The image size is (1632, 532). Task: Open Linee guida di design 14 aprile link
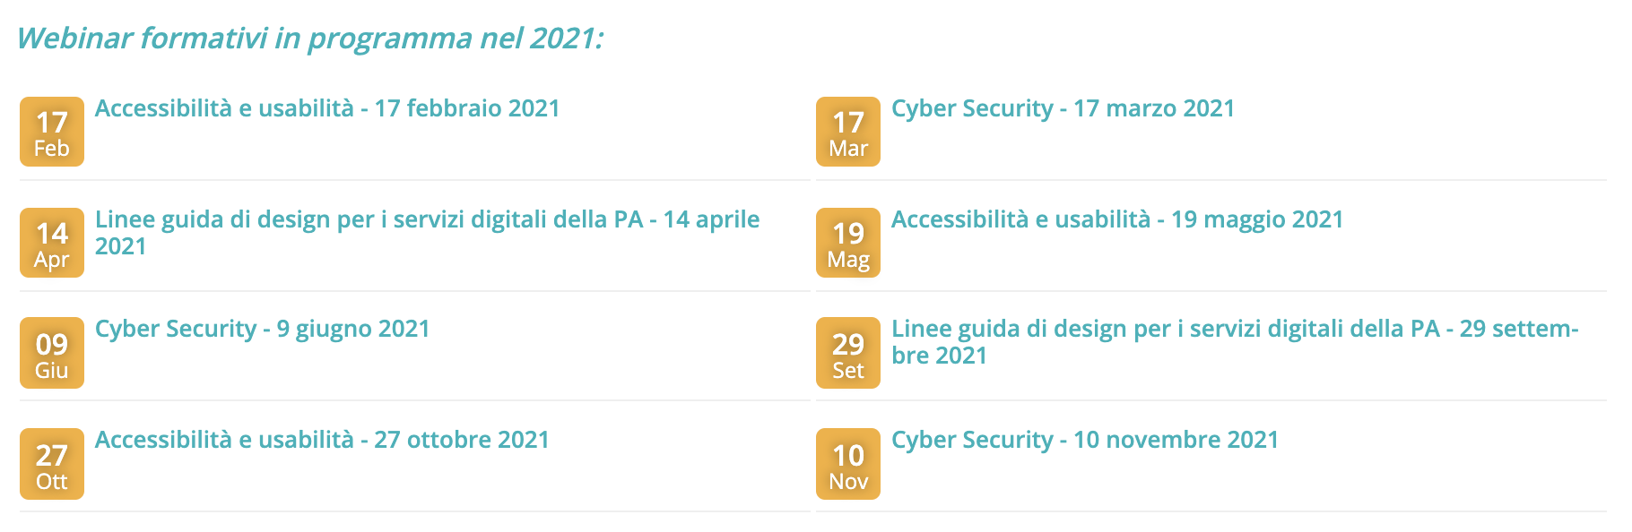(427, 232)
